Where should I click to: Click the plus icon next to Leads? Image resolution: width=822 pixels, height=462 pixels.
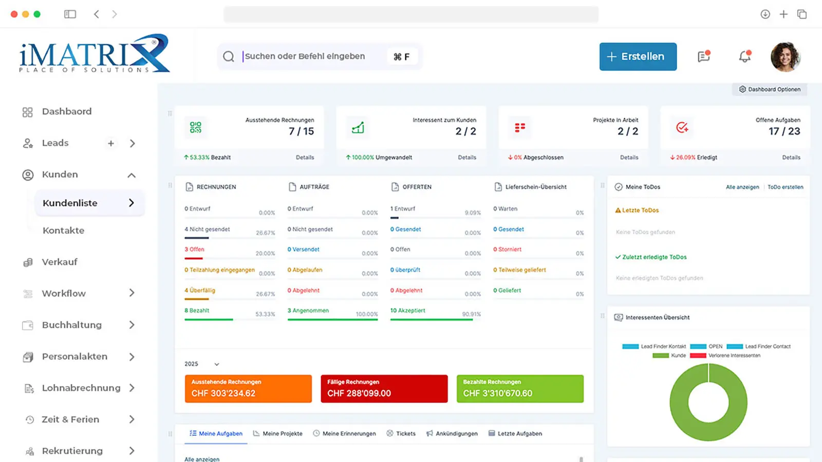[111, 144]
